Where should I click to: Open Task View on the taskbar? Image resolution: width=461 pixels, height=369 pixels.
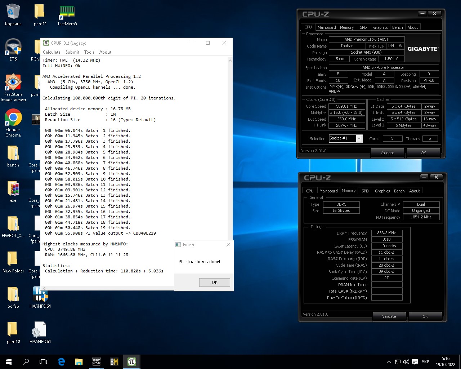[x=43, y=362]
